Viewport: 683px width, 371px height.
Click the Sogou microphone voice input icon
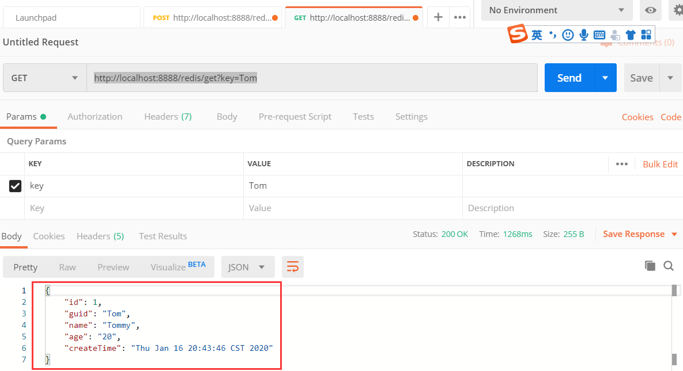pyautogui.click(x=584, y=35)
